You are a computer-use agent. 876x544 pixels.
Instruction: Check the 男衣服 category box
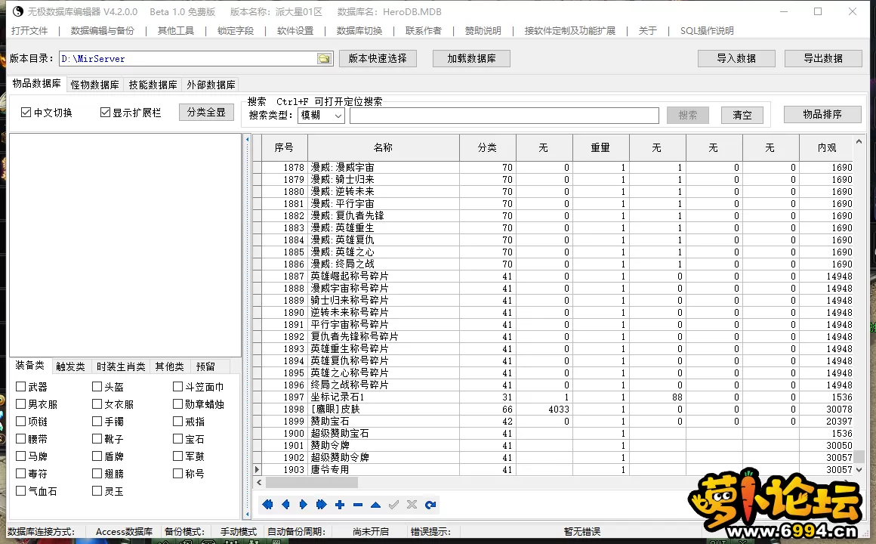(x=20, y=403)
